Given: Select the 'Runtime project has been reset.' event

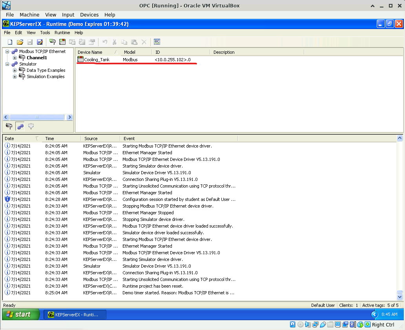Looking at the screenshot, I should click(153, 286).
